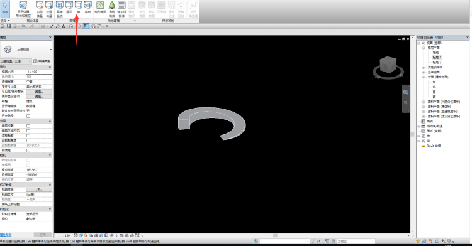Click the Label Contours (标记等高线) tool
Image resolution: width=472 pixels, height=246 pixels.
click(x=193, y=9)
